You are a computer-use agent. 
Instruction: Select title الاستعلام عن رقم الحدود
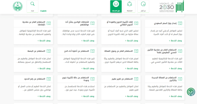35,79
